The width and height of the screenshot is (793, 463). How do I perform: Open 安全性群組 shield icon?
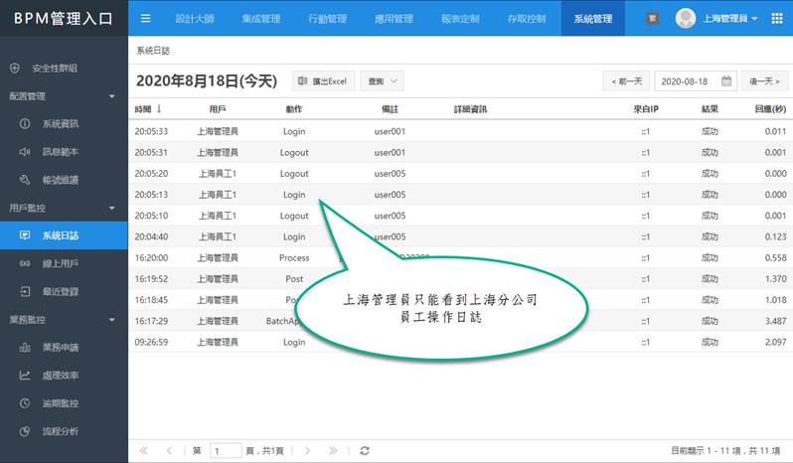coord(15,68)
